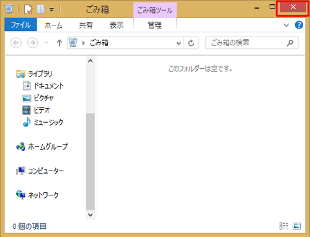Click the ライブラリ folder icon
The image size is (310, 237).
[20, 74]
